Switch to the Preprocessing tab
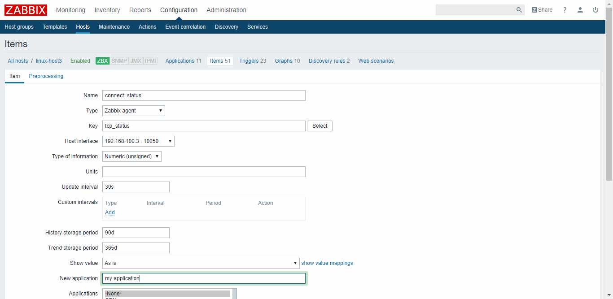The height and width of the screenshot is (299, 613). (x=46, y=76)
